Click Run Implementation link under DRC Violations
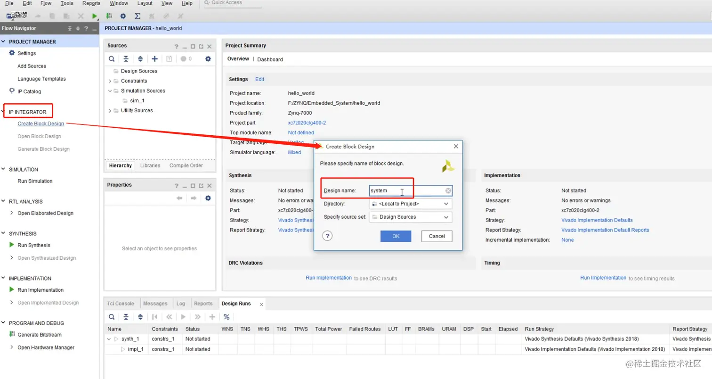The image size is (712, 379). click(x=329, y=278)
